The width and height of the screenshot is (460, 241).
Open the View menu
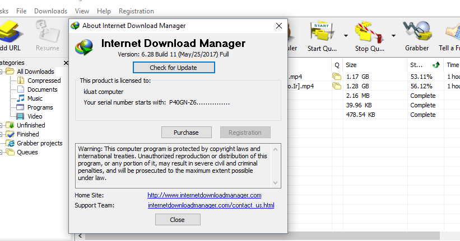pos(82,11)
